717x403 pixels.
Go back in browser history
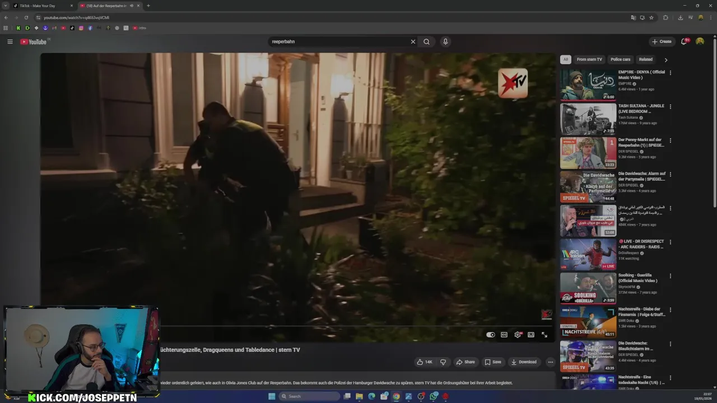click(x=6, y=17)
